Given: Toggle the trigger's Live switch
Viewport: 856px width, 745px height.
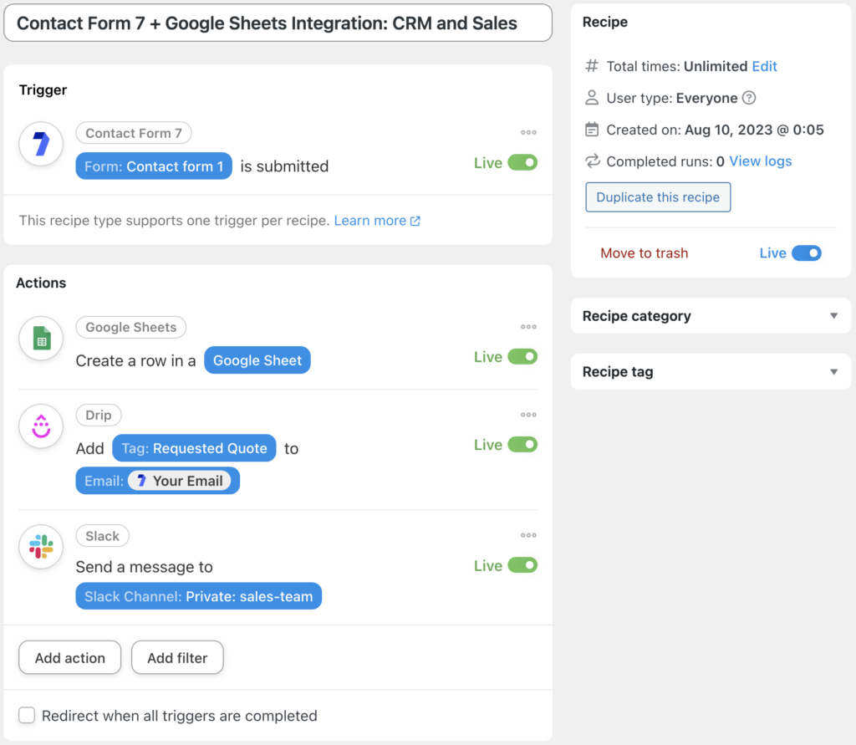Looking at the screenshot, I should coord(522,162).
